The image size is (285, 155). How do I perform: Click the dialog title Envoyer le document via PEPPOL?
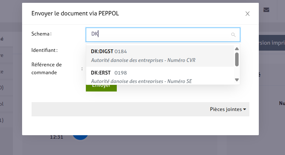click(x=75, y=13)
